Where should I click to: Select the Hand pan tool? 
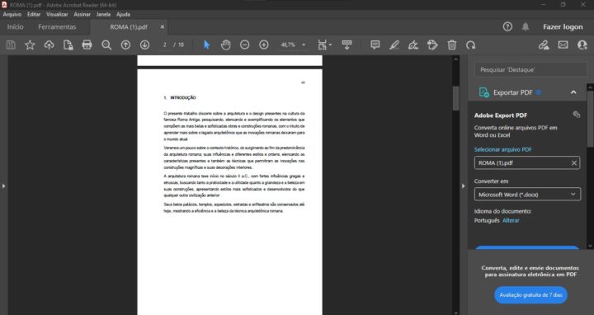226,45
